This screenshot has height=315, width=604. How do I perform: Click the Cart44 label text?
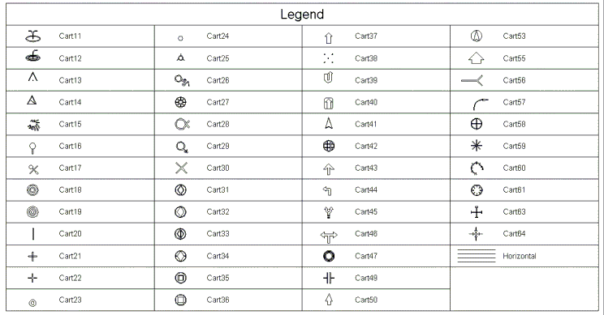pos(366,189)
